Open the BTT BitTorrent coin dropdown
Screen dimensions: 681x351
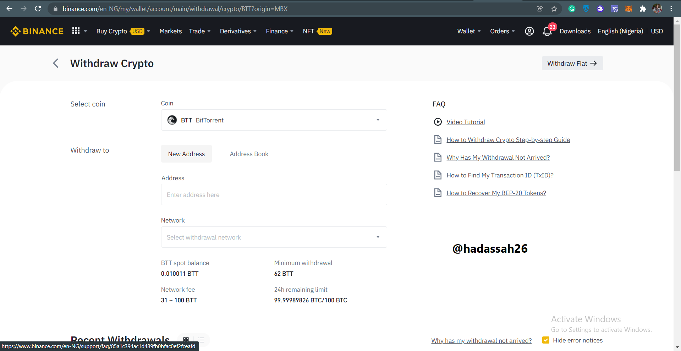click(x=274, y=120)
